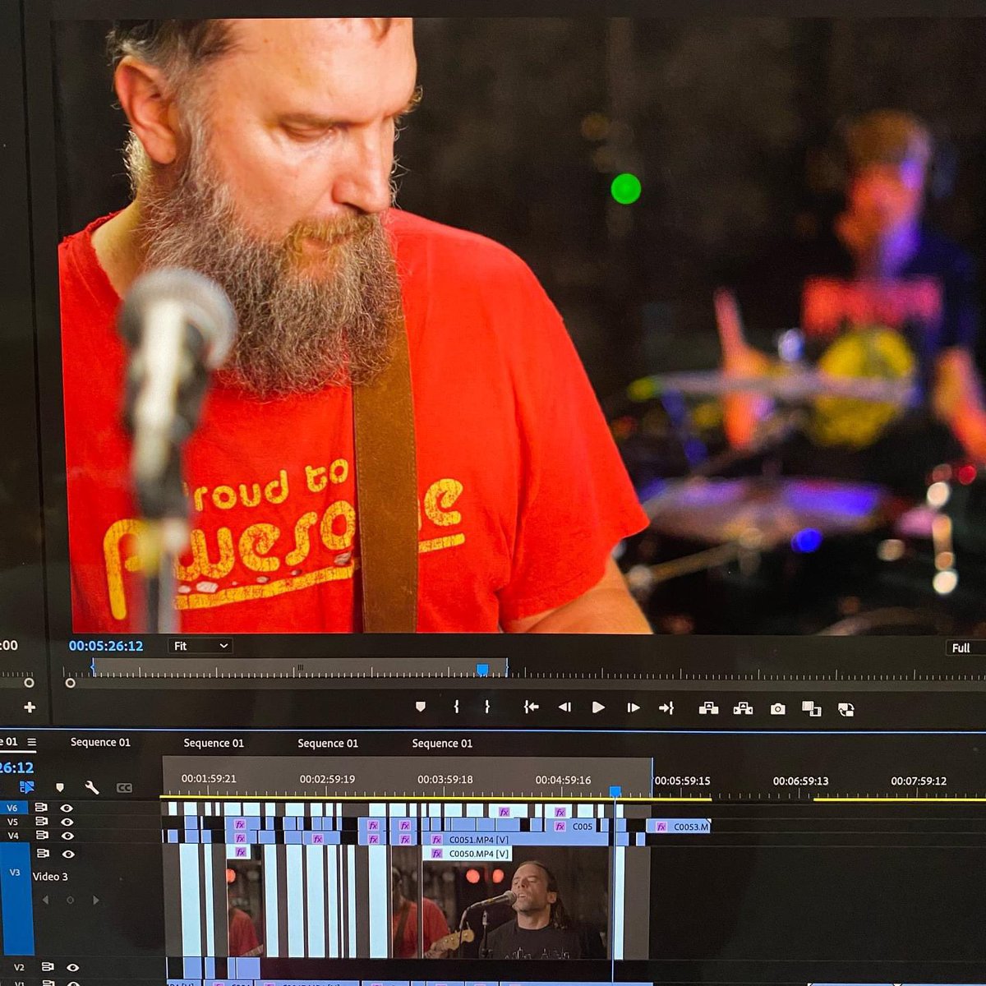Hide track V2 with eye icon
The image size is (986, 986).
click(73, 968)
